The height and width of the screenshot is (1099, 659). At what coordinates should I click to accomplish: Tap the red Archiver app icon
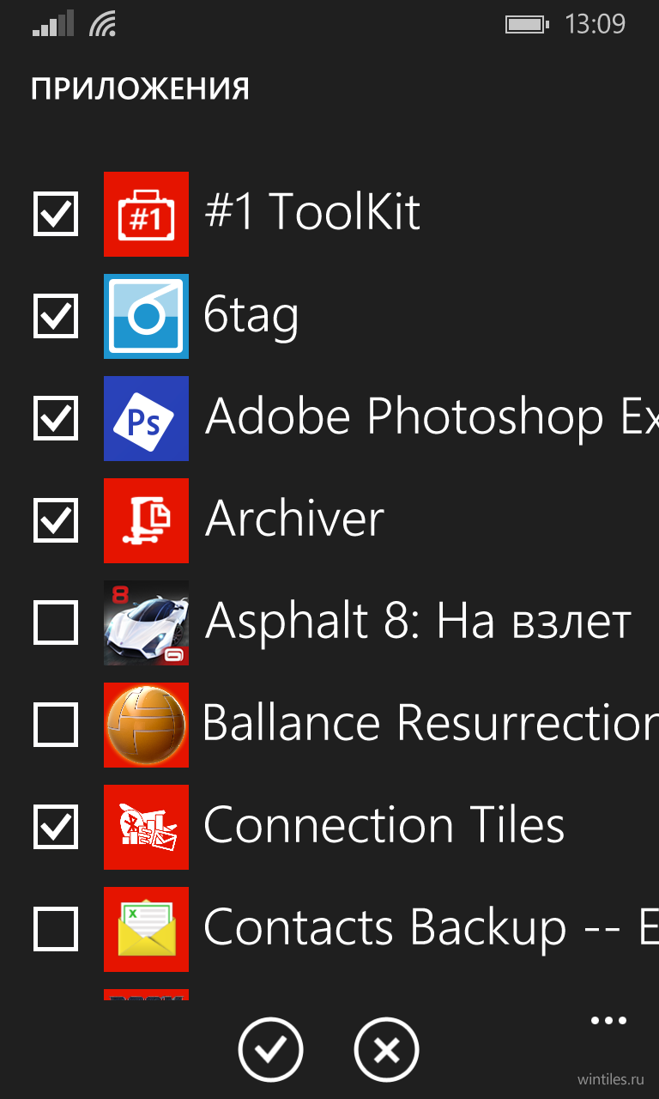pyautogui.click(x=146, y=520)
